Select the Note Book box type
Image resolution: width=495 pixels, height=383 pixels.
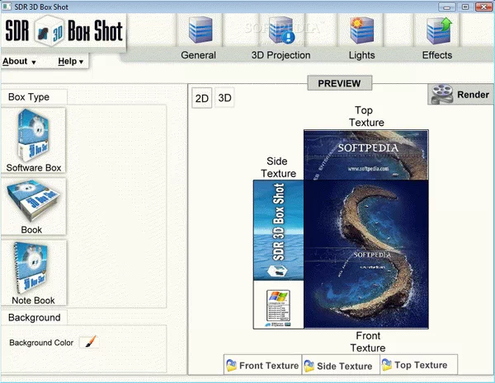[x=34, y=273]
